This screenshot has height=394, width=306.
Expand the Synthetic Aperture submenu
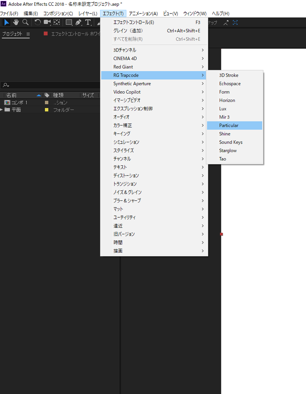click(x=154, y=83)
